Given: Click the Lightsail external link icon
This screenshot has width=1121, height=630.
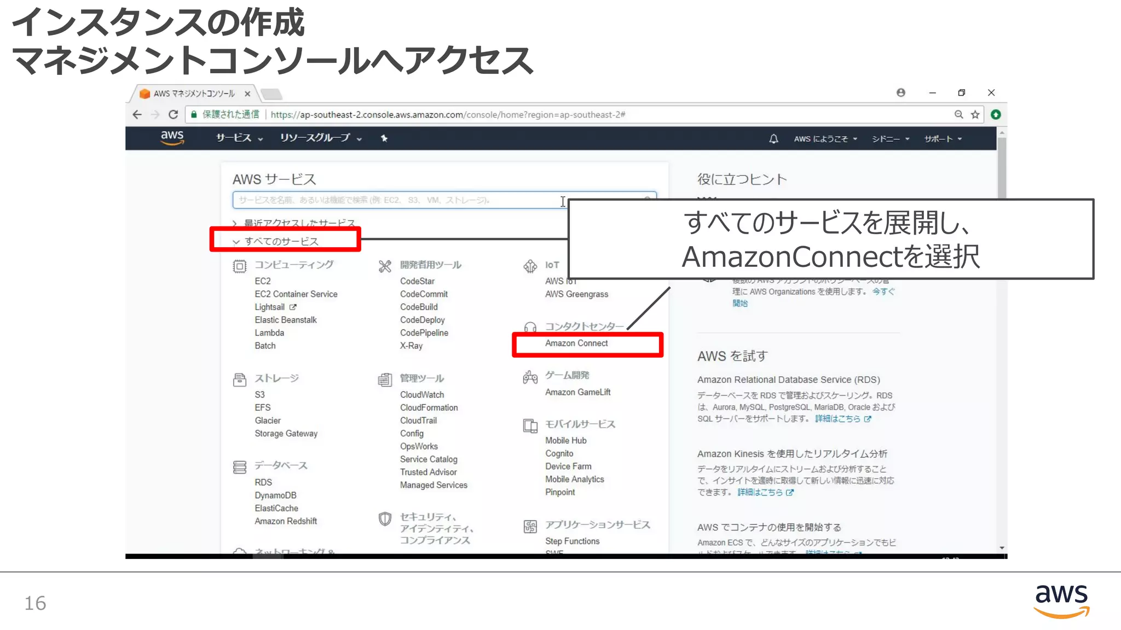Looking at the screenshot, I should [x=293, y=307].
